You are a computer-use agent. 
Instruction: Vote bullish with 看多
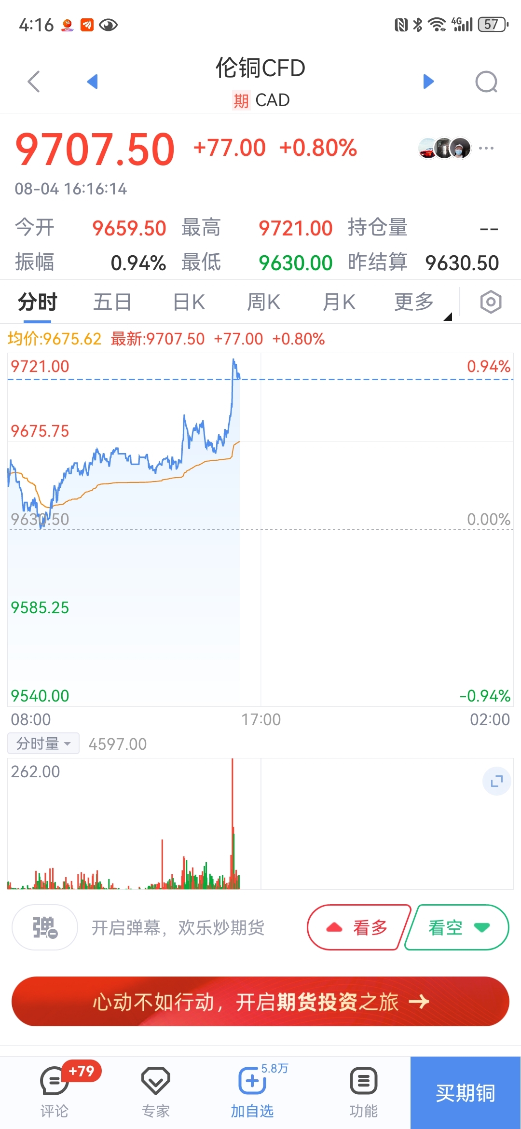[358, 927]
